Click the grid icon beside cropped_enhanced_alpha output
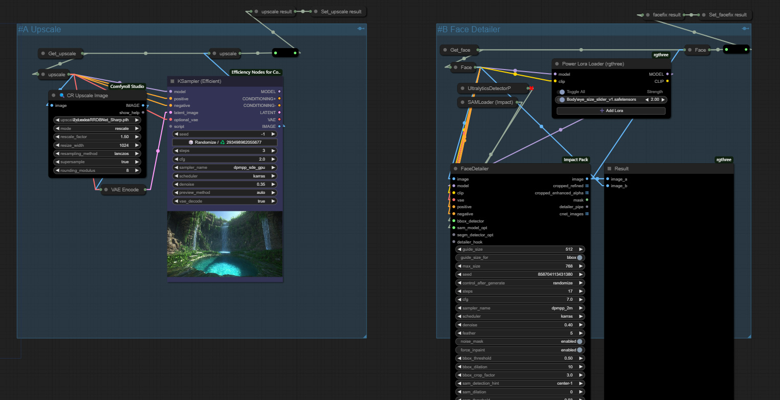 tap(587, 193)
